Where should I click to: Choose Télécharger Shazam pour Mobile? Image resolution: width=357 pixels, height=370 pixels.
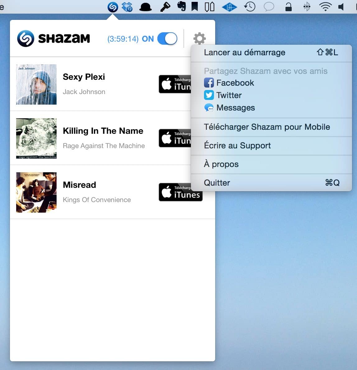point(271,127)
